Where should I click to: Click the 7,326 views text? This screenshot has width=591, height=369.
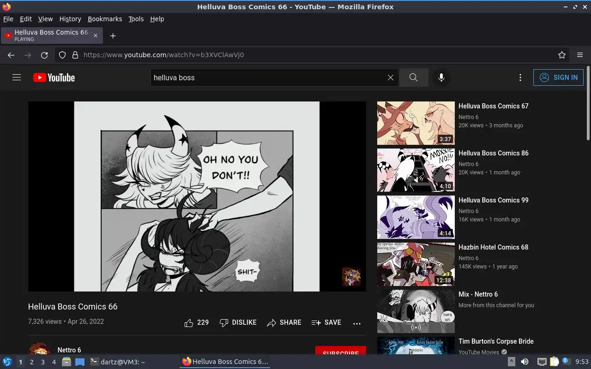tap(45, 321)
